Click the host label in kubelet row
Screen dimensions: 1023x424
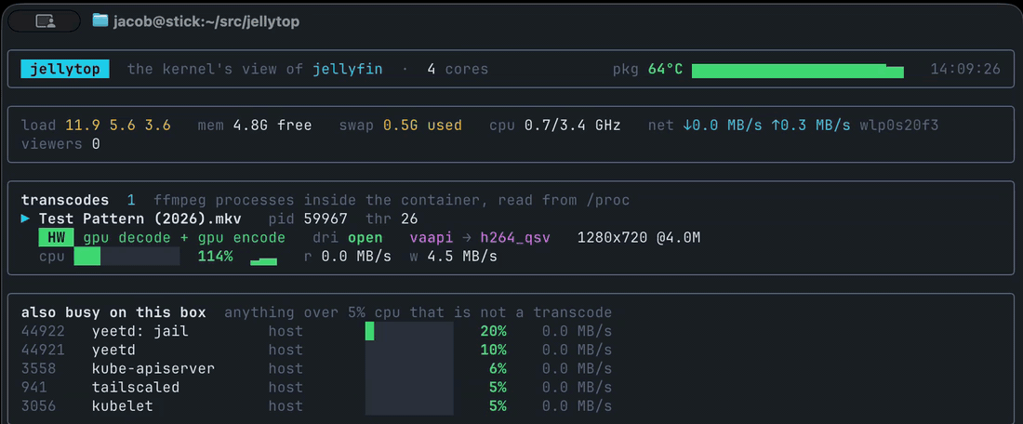(286, 405)
